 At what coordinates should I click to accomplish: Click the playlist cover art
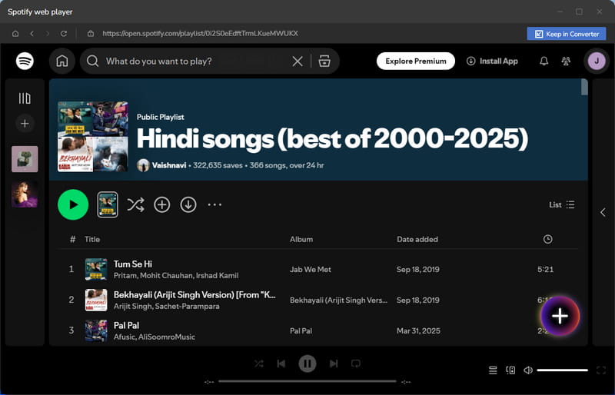point(93,137)
